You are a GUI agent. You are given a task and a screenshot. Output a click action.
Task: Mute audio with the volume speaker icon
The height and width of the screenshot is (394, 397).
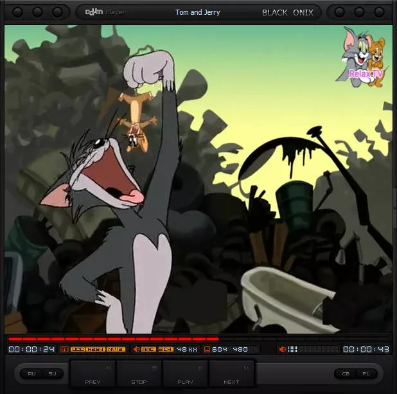tap(282, 350)
